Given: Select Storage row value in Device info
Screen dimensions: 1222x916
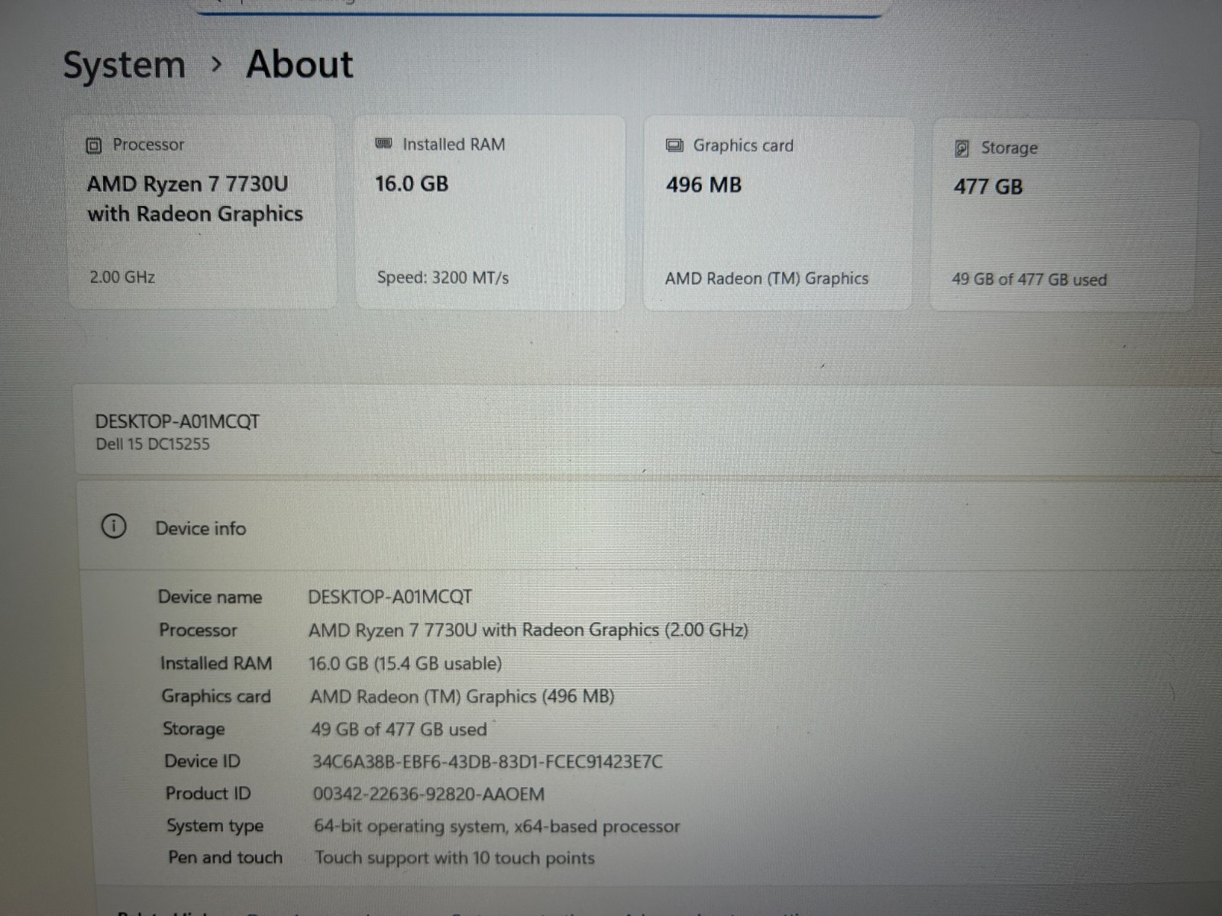Looking at the screenshot, I should pyautogui.click(x=399, y=729).
